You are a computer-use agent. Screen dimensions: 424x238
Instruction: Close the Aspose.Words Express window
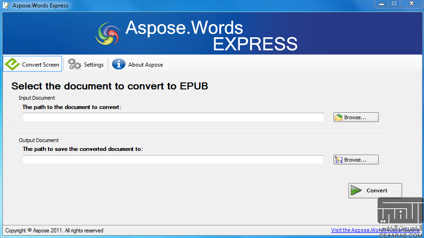tap(411, 4)
